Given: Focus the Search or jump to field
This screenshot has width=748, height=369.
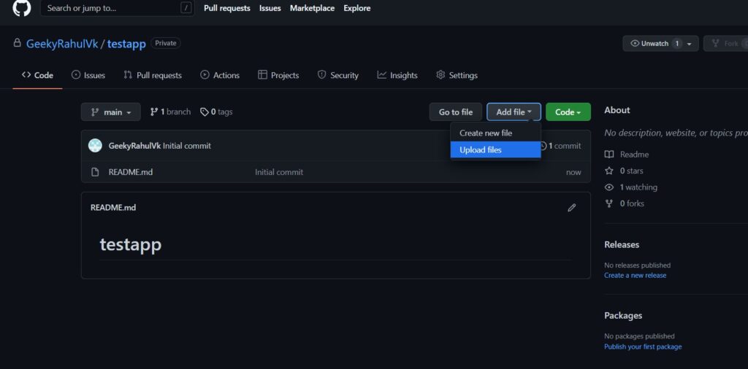Looking at the screenshot, I should (118, 8).
